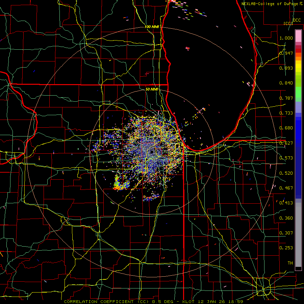
Task: Pick the periwinkle segment of the color scale
Action: (298, 107)
